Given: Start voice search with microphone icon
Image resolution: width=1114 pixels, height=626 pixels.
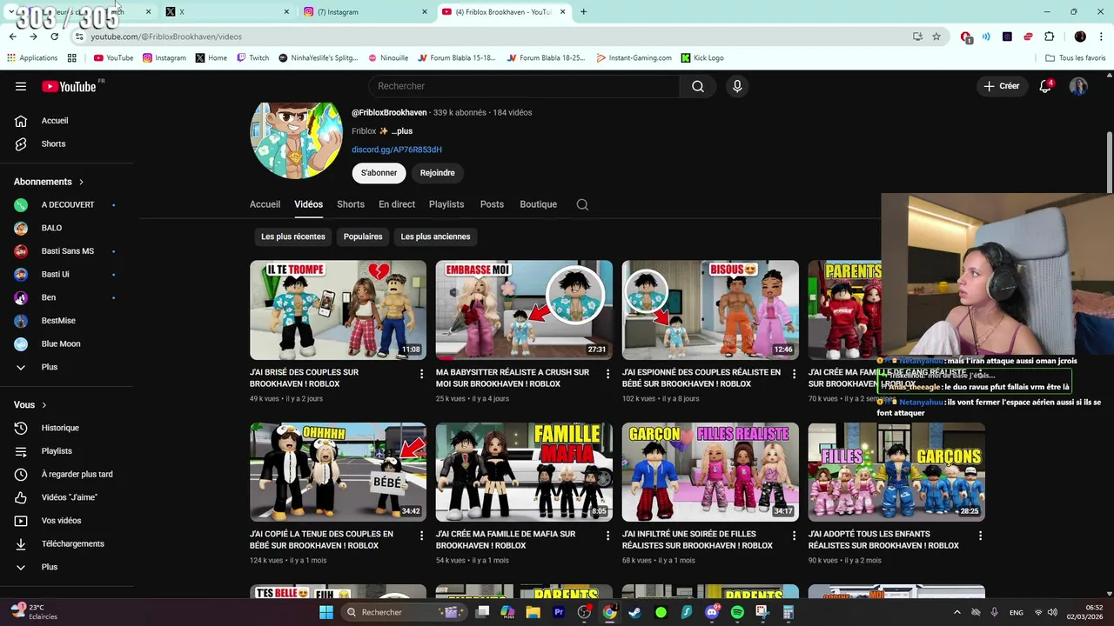Looking at the screenshot, I should pyautogui.click(x=737, y=86).
